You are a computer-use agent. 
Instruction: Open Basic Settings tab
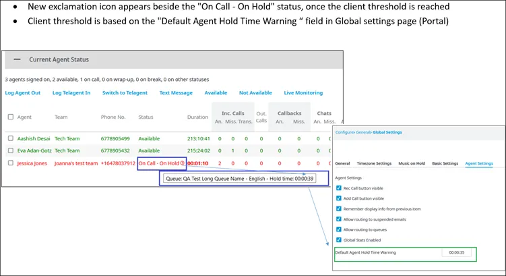pyautogui.click(x=445, y=163)
